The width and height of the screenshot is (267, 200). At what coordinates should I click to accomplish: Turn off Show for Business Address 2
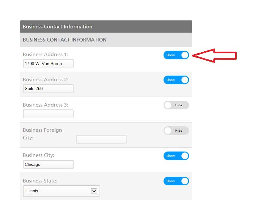(176, 80)
